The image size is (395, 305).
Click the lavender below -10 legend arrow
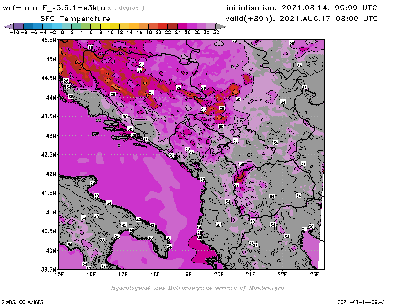9,26
